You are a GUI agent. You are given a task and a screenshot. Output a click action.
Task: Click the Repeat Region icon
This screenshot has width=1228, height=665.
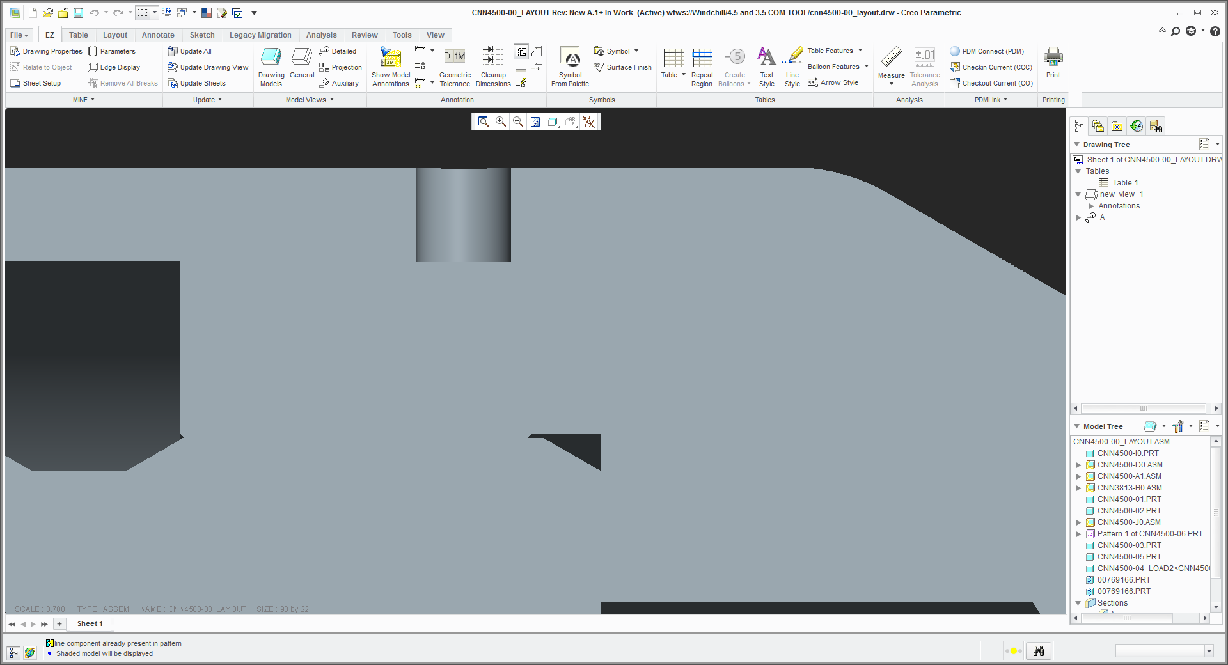(702, 66)
